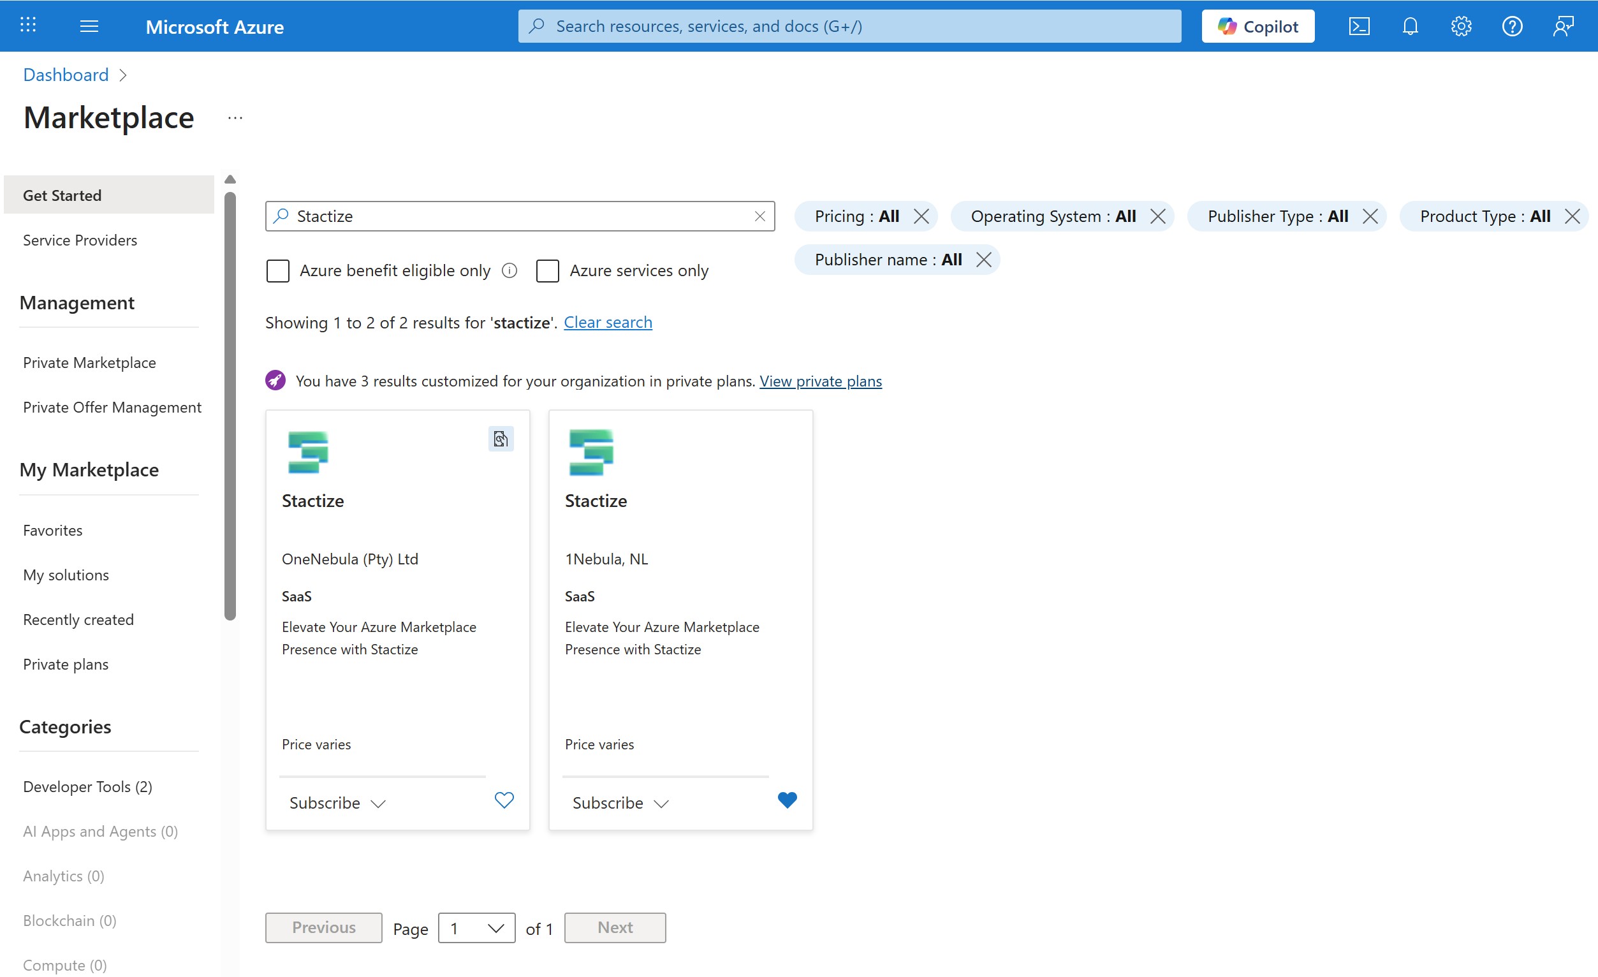
Task: Open Private Offer Management item
Action: coord(112,408)
